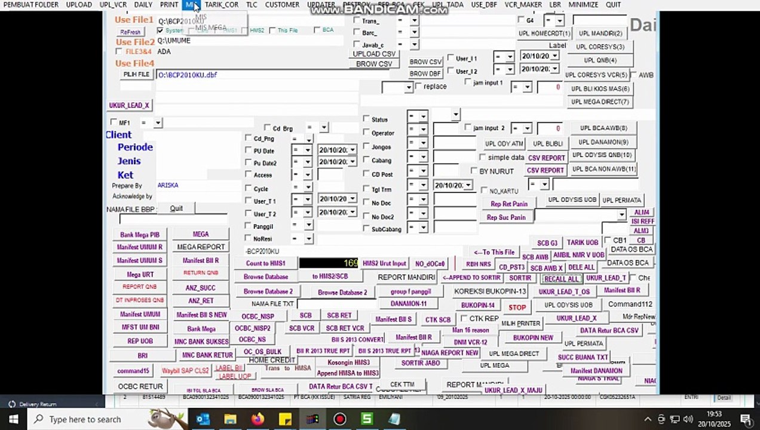Screen dimensions: 760x430
Task: Uncheck the System checkbox
Action: 160,30
